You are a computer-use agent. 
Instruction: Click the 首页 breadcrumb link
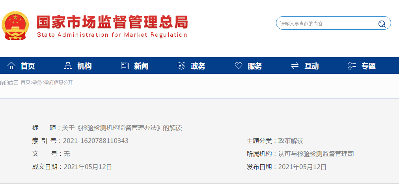pyautogui.click(x=25, y=83)
